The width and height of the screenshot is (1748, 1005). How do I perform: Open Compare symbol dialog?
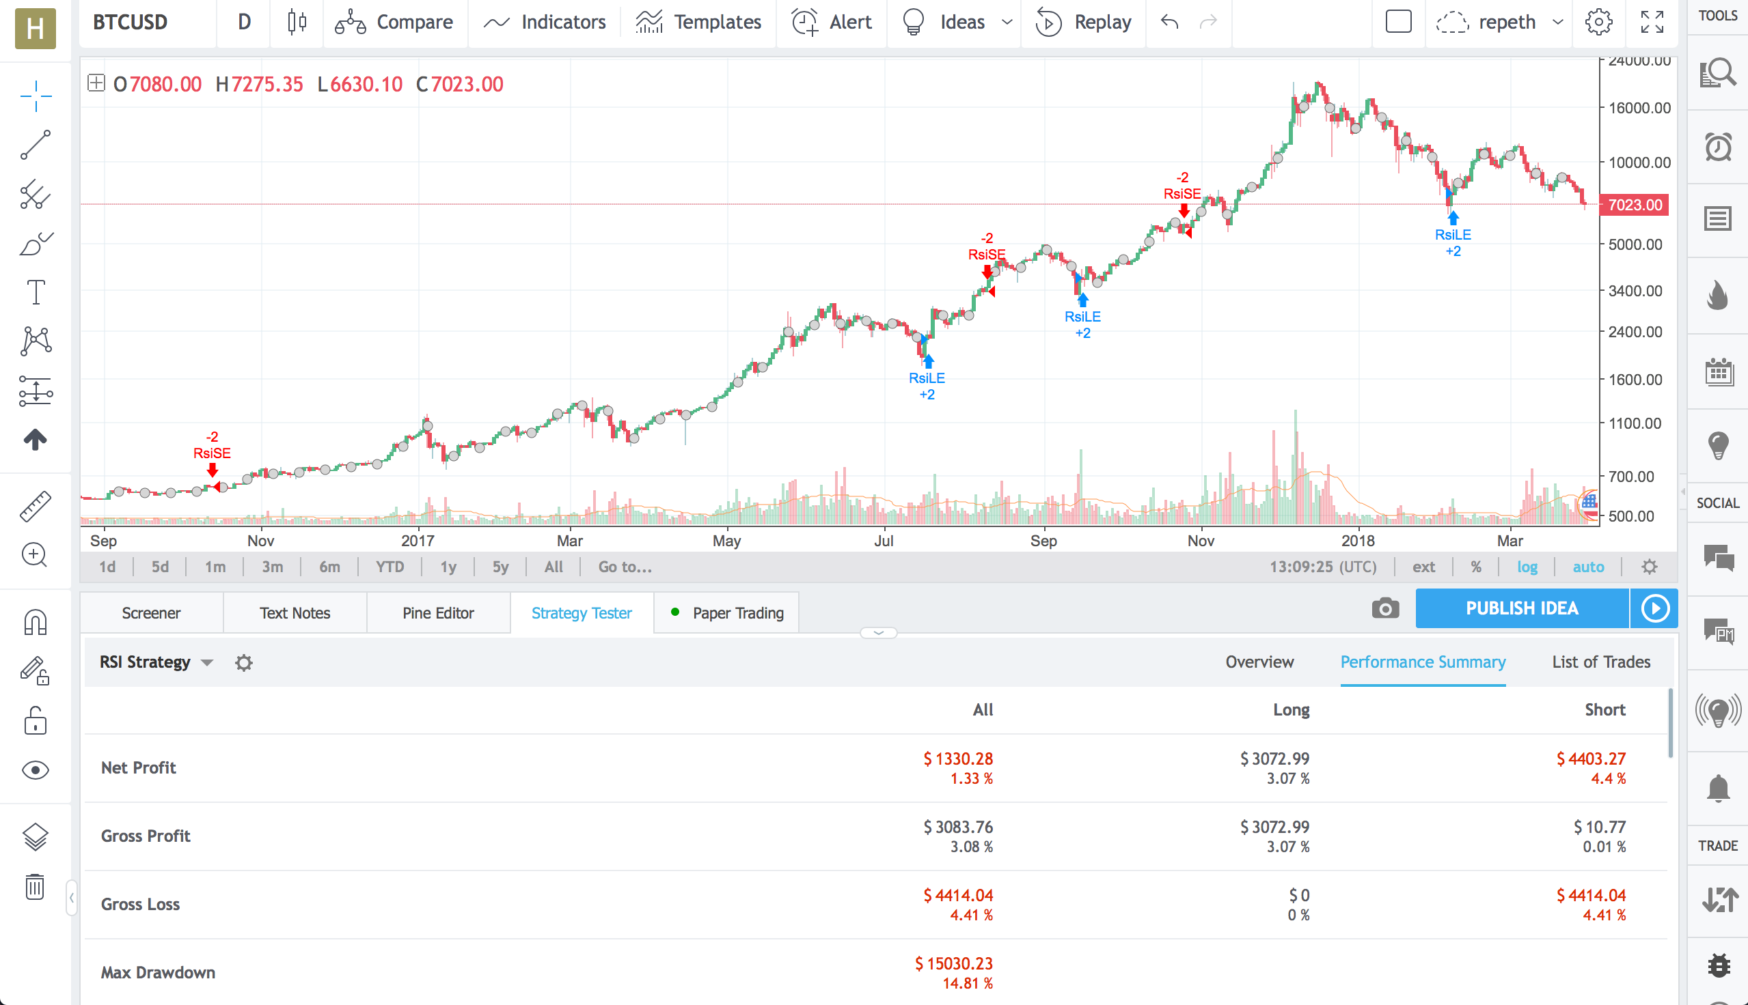tap(394, 22)
